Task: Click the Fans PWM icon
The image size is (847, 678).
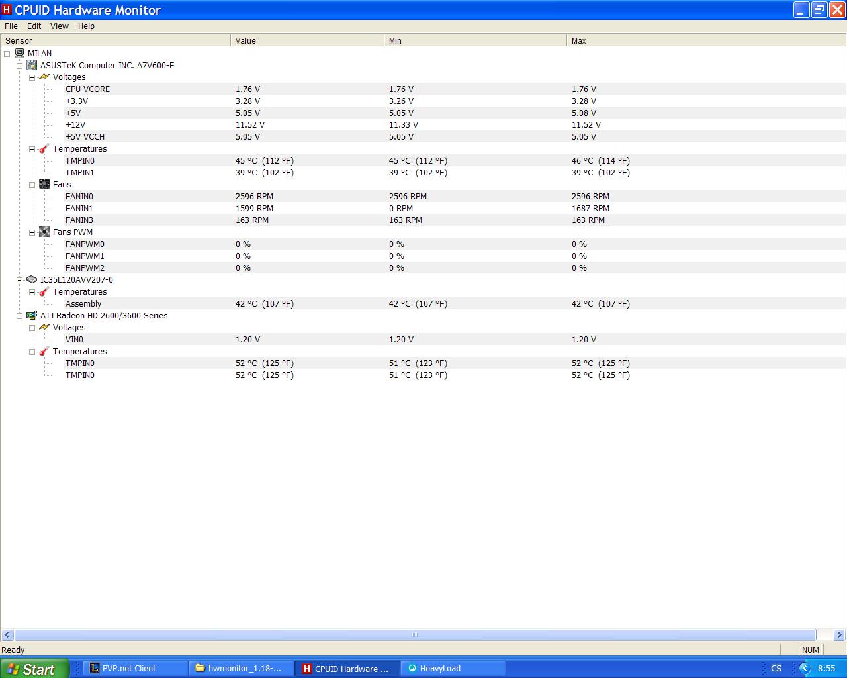Action: pos(44,232)
